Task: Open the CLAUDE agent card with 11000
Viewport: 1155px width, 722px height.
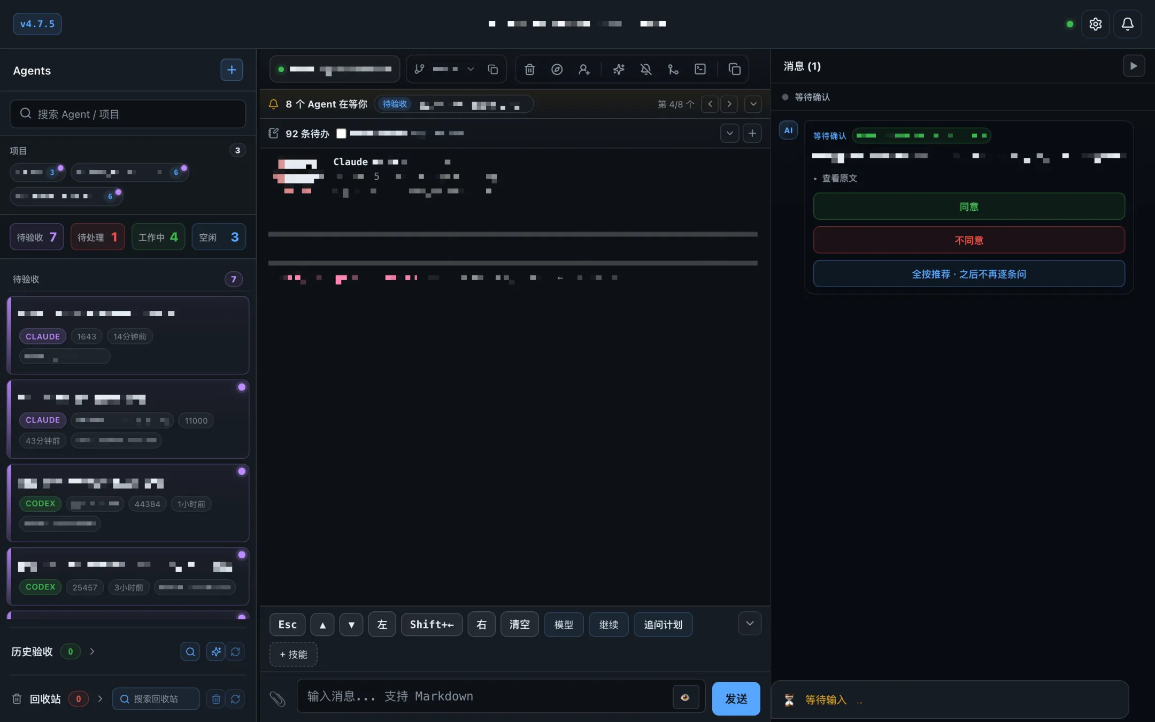Action: coord(128,419)
